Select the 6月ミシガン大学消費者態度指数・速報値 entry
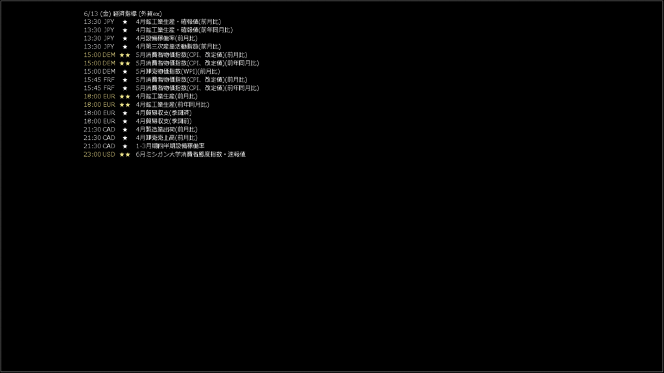Viewport: 664px width, 373px height. click(191, 155)
